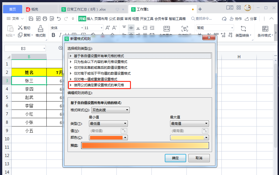Screen dimensions: 279x175
Task: Open quick access toolbar customize arrow
Action: pos(73,19)
